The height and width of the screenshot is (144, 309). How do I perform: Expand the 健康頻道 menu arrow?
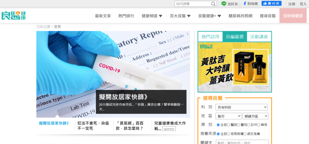click(x=160, y=16)
